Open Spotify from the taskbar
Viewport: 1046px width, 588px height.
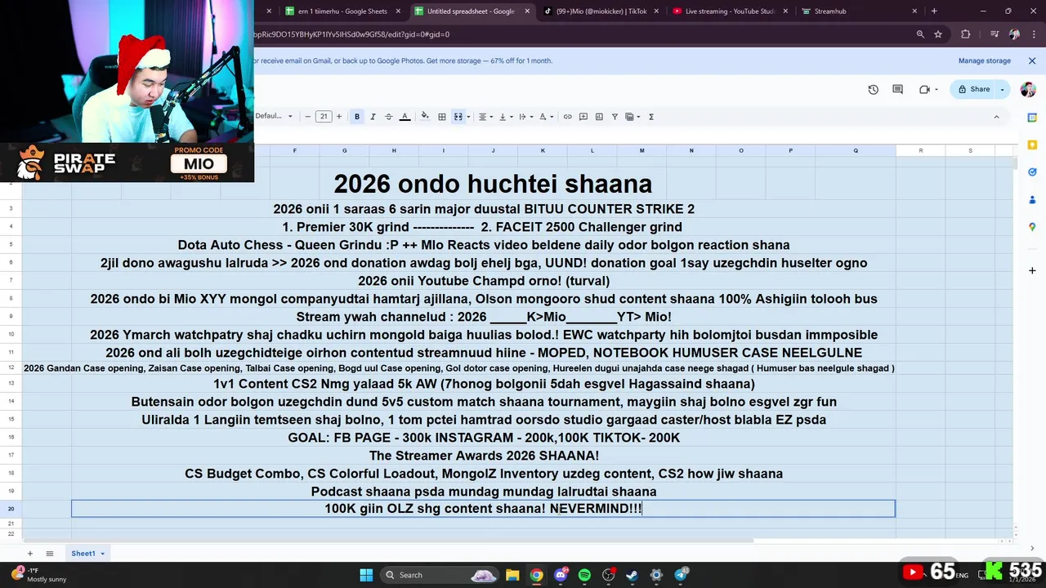click(584, 575)
